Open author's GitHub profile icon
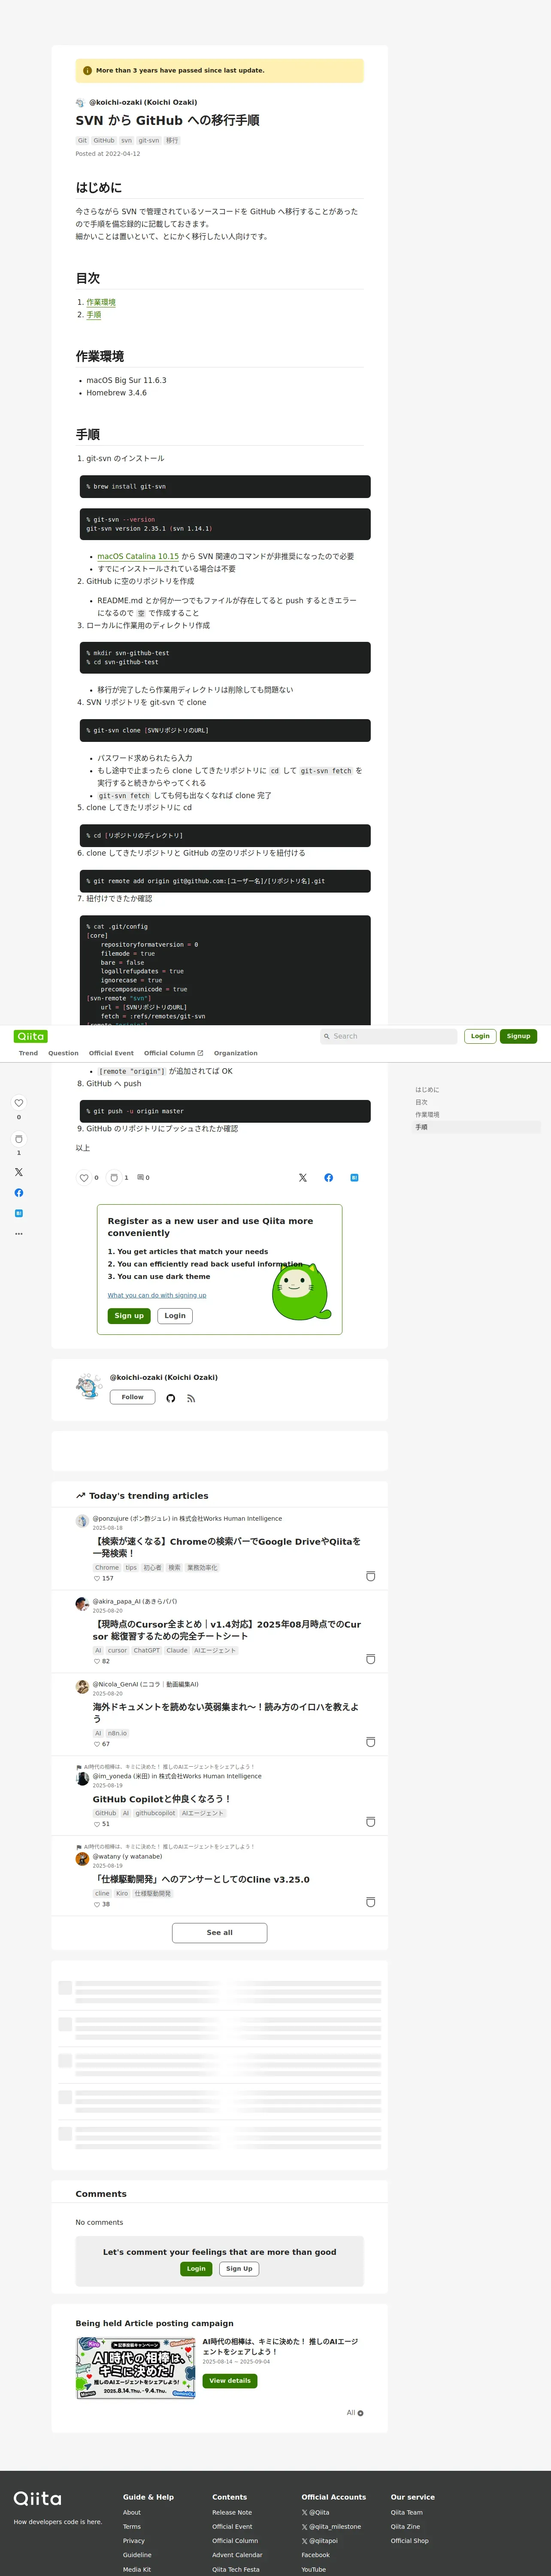Viewport: 551px width, 2576px height. click(171, 1398)
